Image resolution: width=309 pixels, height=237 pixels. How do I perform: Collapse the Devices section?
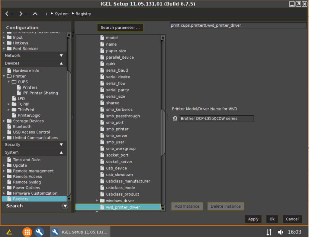click(61, 63)
